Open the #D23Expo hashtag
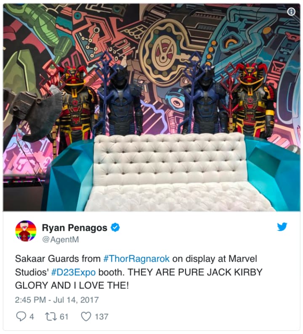Viewport: 303px width, 334px height. (74, 272)
